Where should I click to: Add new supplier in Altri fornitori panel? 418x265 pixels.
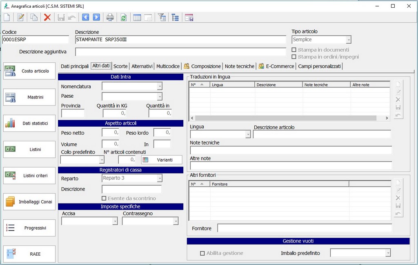click(x=398, y=183)
